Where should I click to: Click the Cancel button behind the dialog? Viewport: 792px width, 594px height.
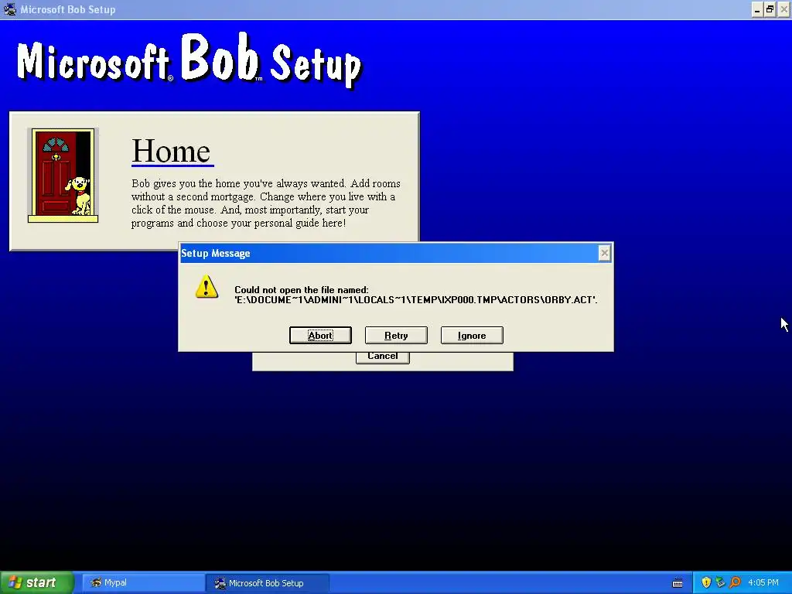tap(382, 357)
